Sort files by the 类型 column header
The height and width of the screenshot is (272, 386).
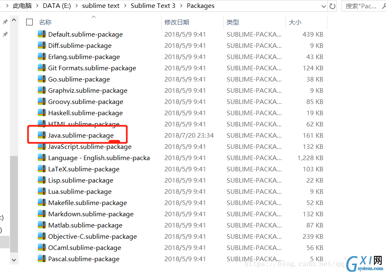[232, 22]
